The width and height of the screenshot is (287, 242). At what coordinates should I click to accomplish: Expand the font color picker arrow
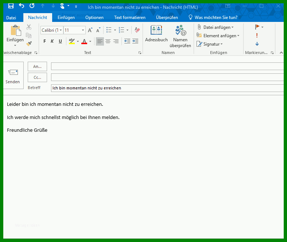pyautogui.click(x=90, y=41)
